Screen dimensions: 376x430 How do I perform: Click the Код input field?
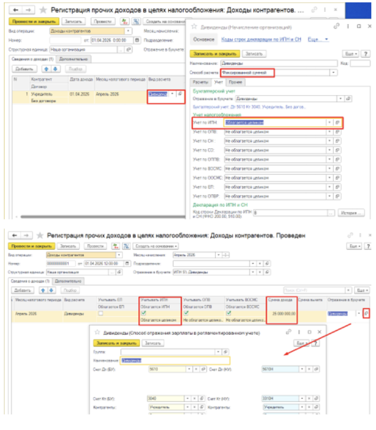[360, 63]
